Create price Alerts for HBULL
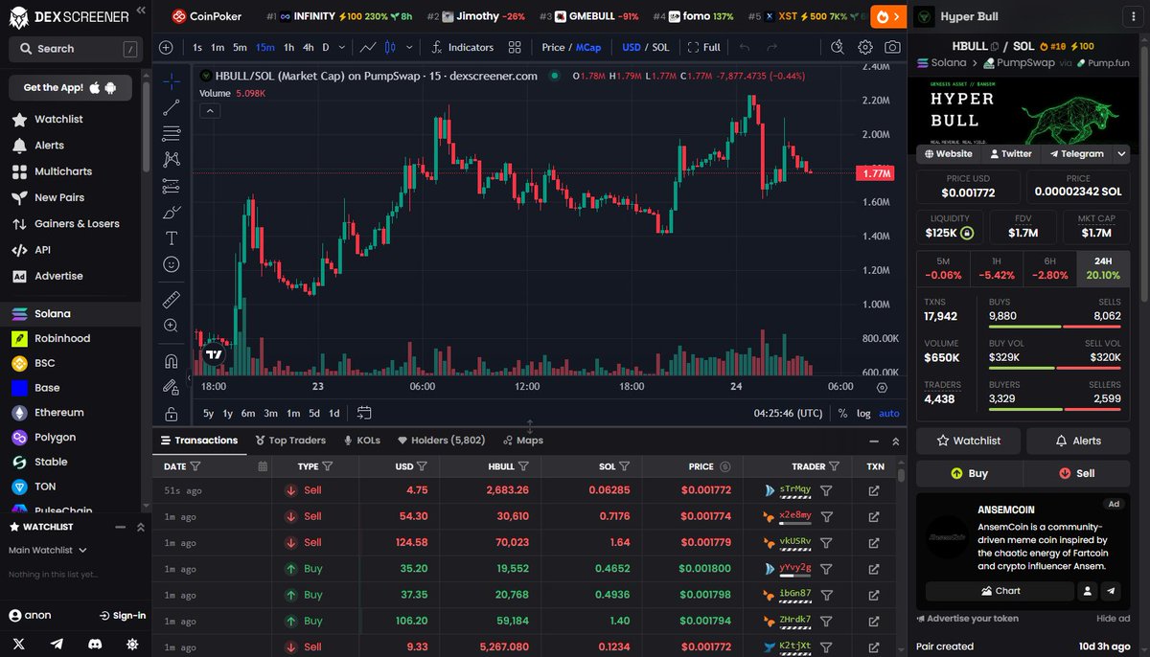Screen dimensions: 1150x657 pos(1078,441)
